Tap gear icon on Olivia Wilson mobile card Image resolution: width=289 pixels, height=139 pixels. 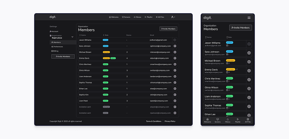249,89
